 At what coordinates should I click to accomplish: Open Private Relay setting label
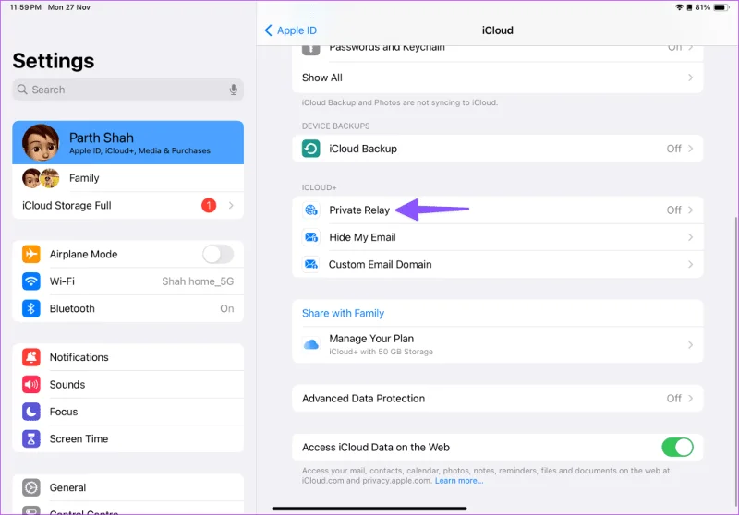359,210
